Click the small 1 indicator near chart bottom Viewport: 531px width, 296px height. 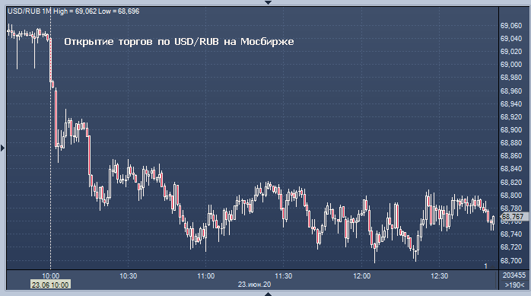click(485, 266)
